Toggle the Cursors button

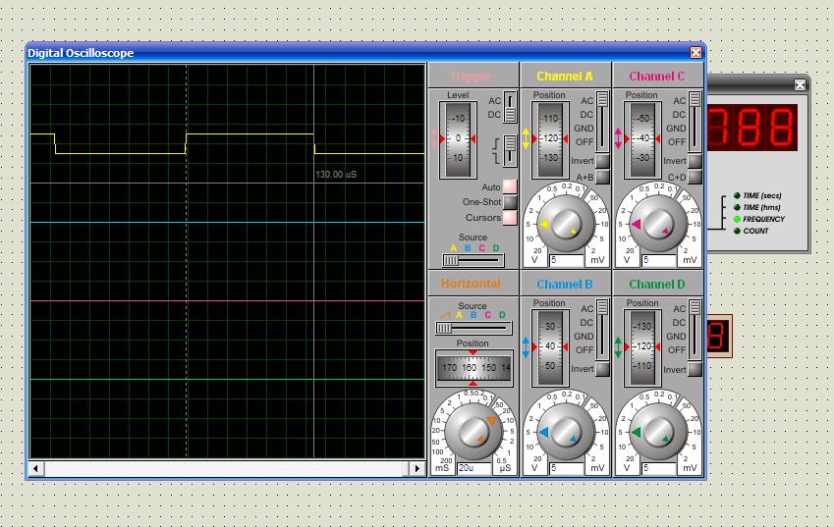click(x=510, y=218)
